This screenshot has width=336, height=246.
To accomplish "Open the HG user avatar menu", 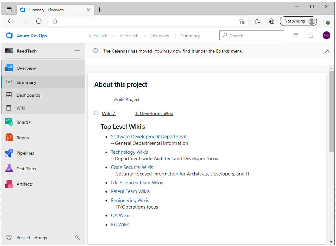I will click(x=326, y=35).
